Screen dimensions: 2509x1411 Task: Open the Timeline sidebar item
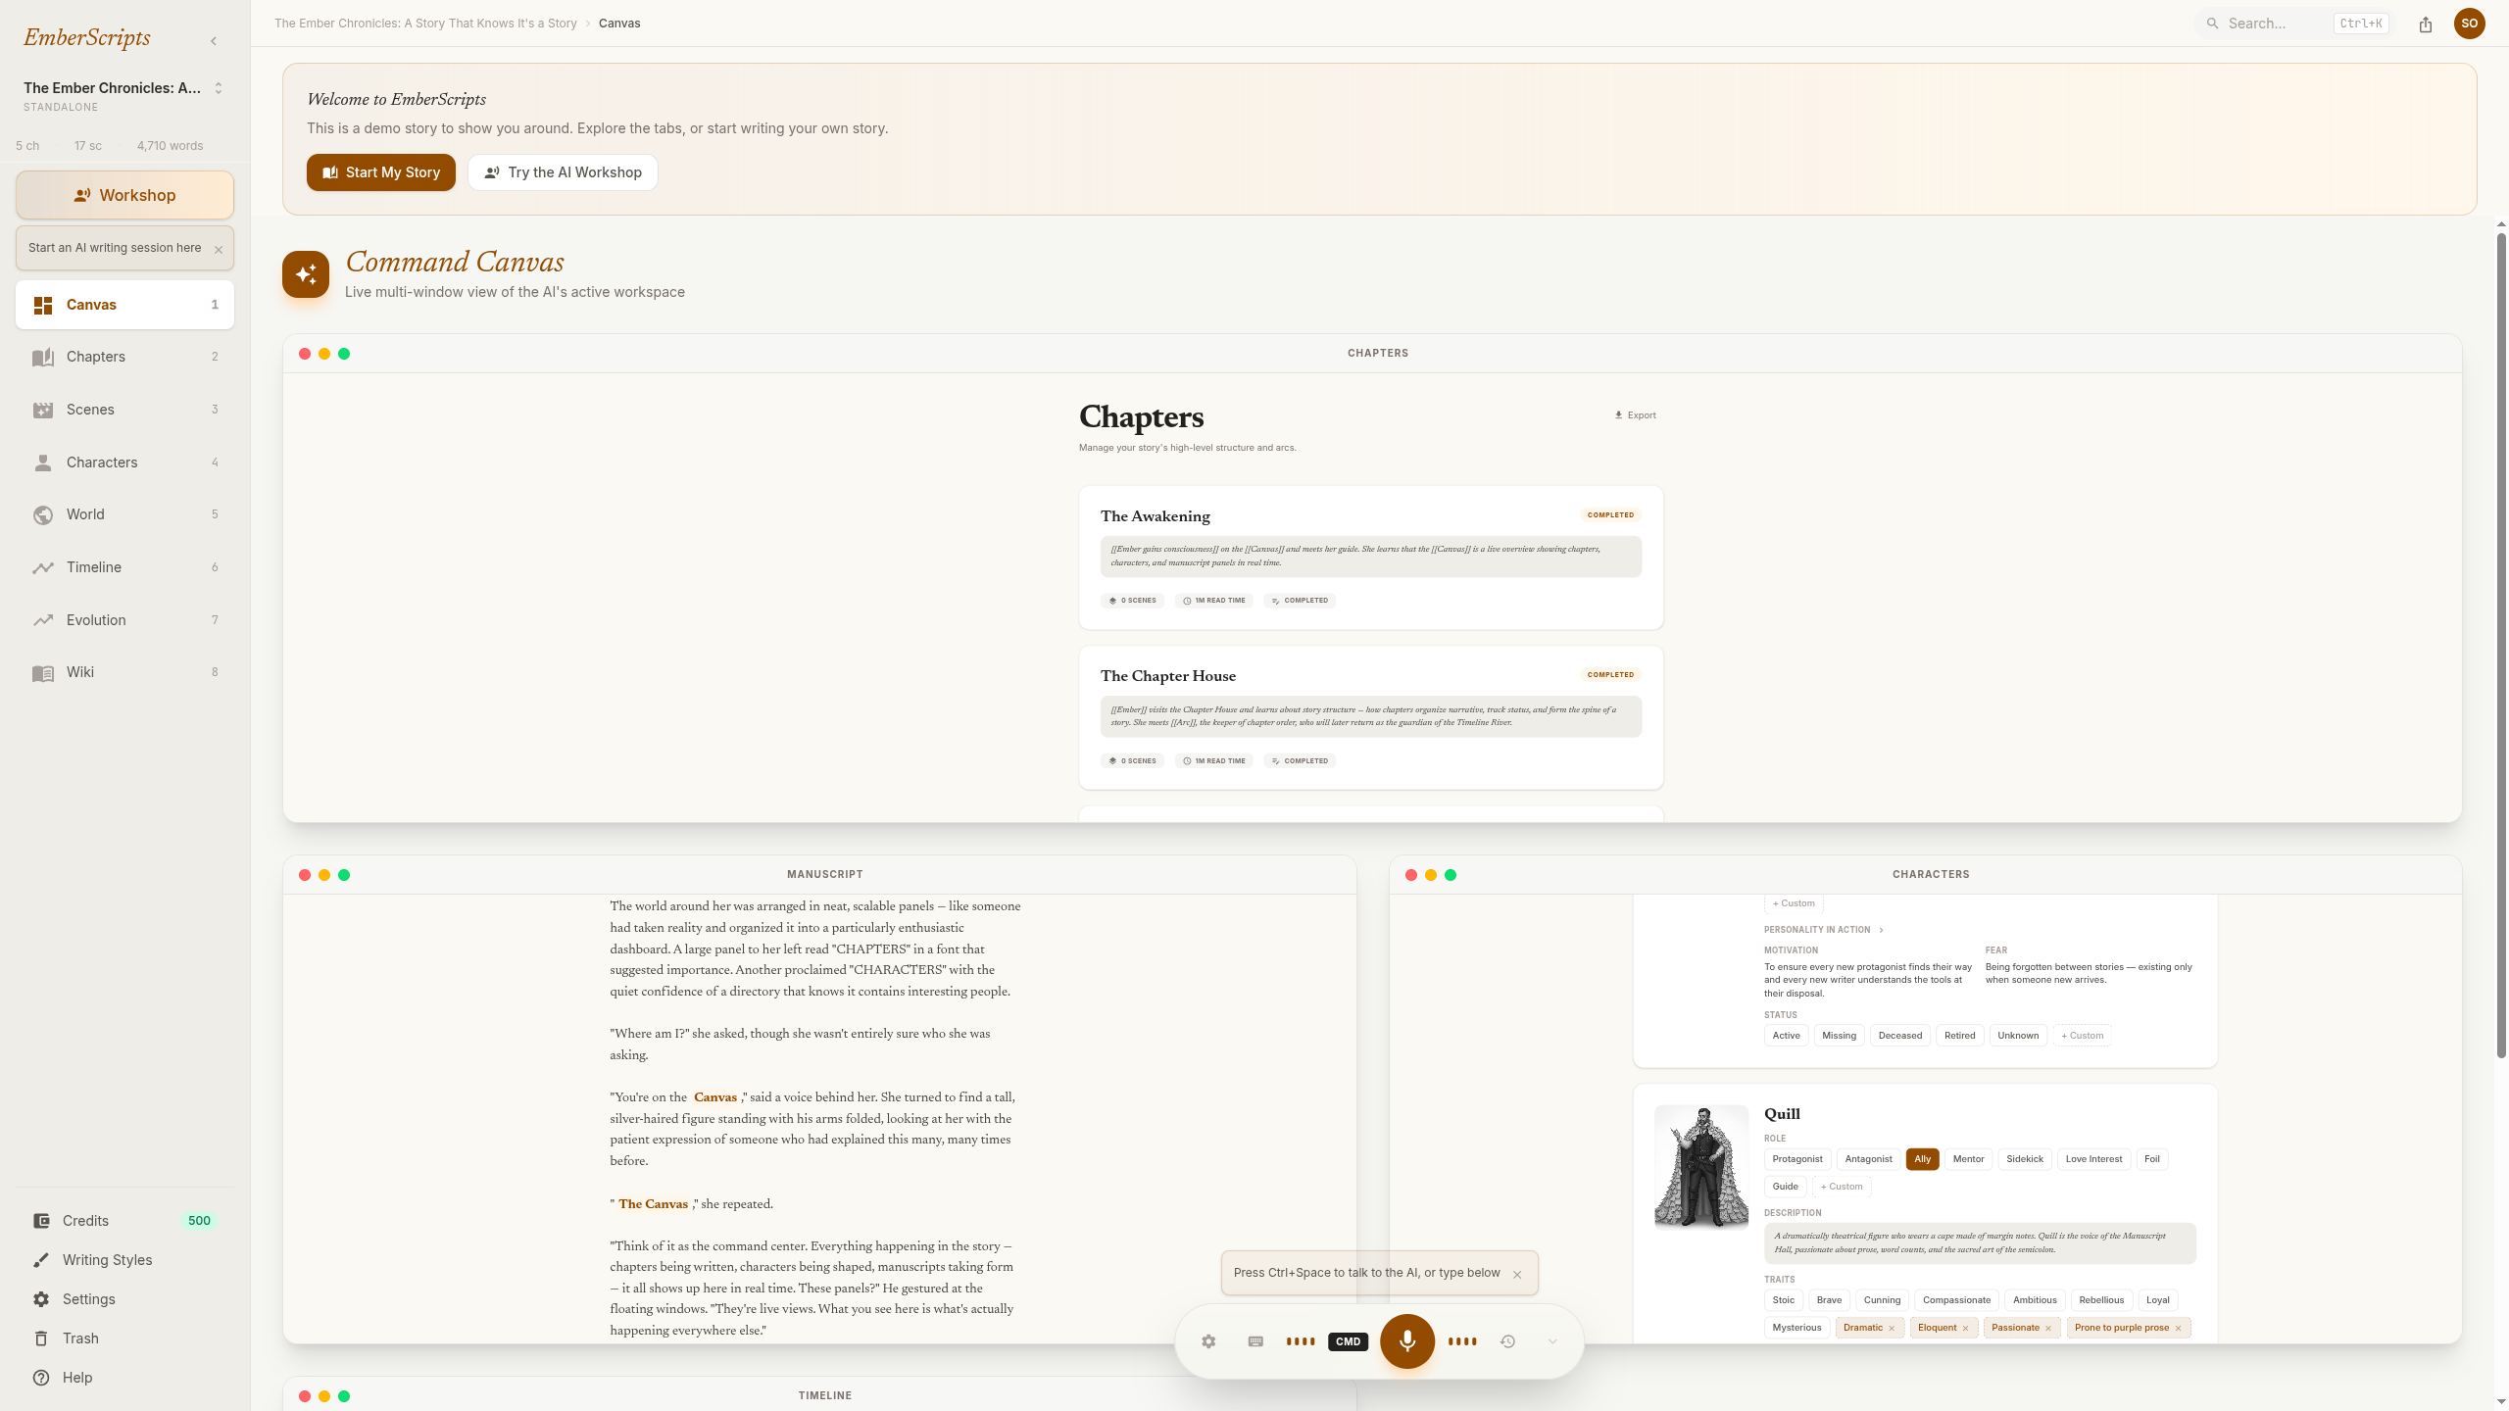point(124,567)
